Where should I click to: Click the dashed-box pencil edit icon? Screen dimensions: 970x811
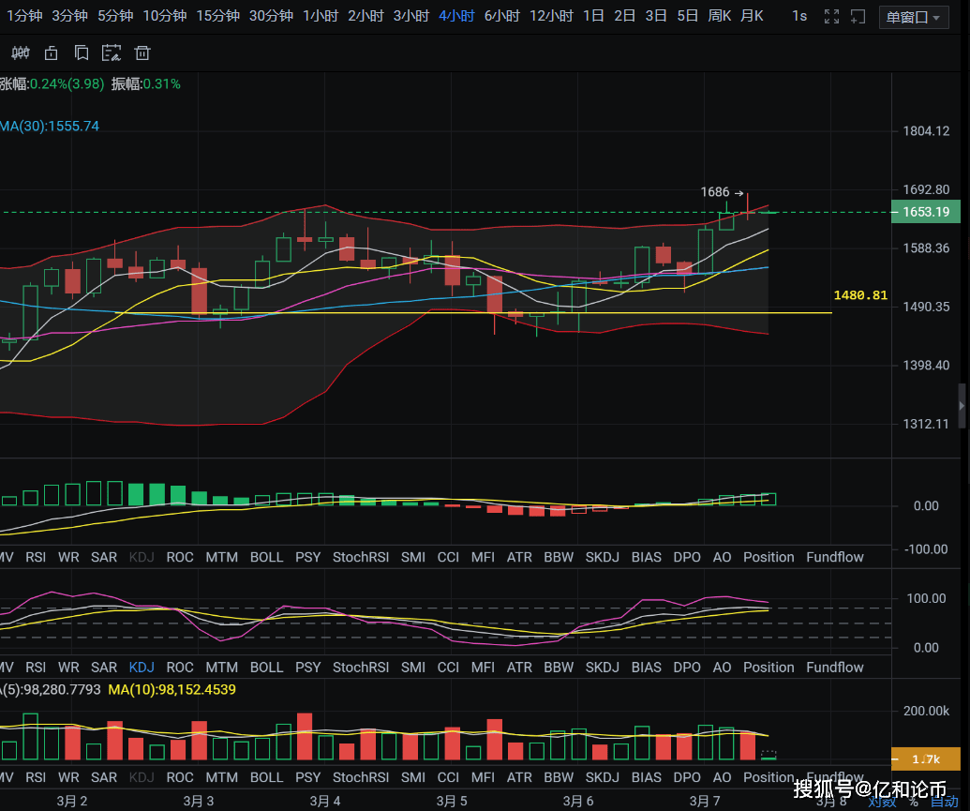click(112, 53)
